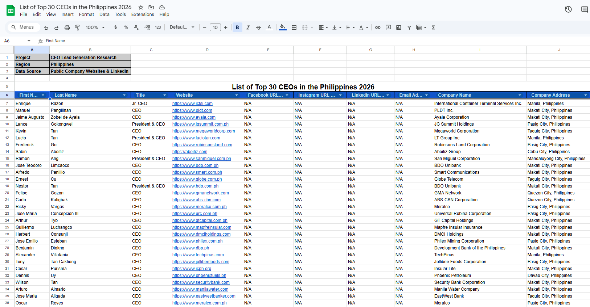
Task: Open Functions sigma icon
Action: tap(433, 28)
